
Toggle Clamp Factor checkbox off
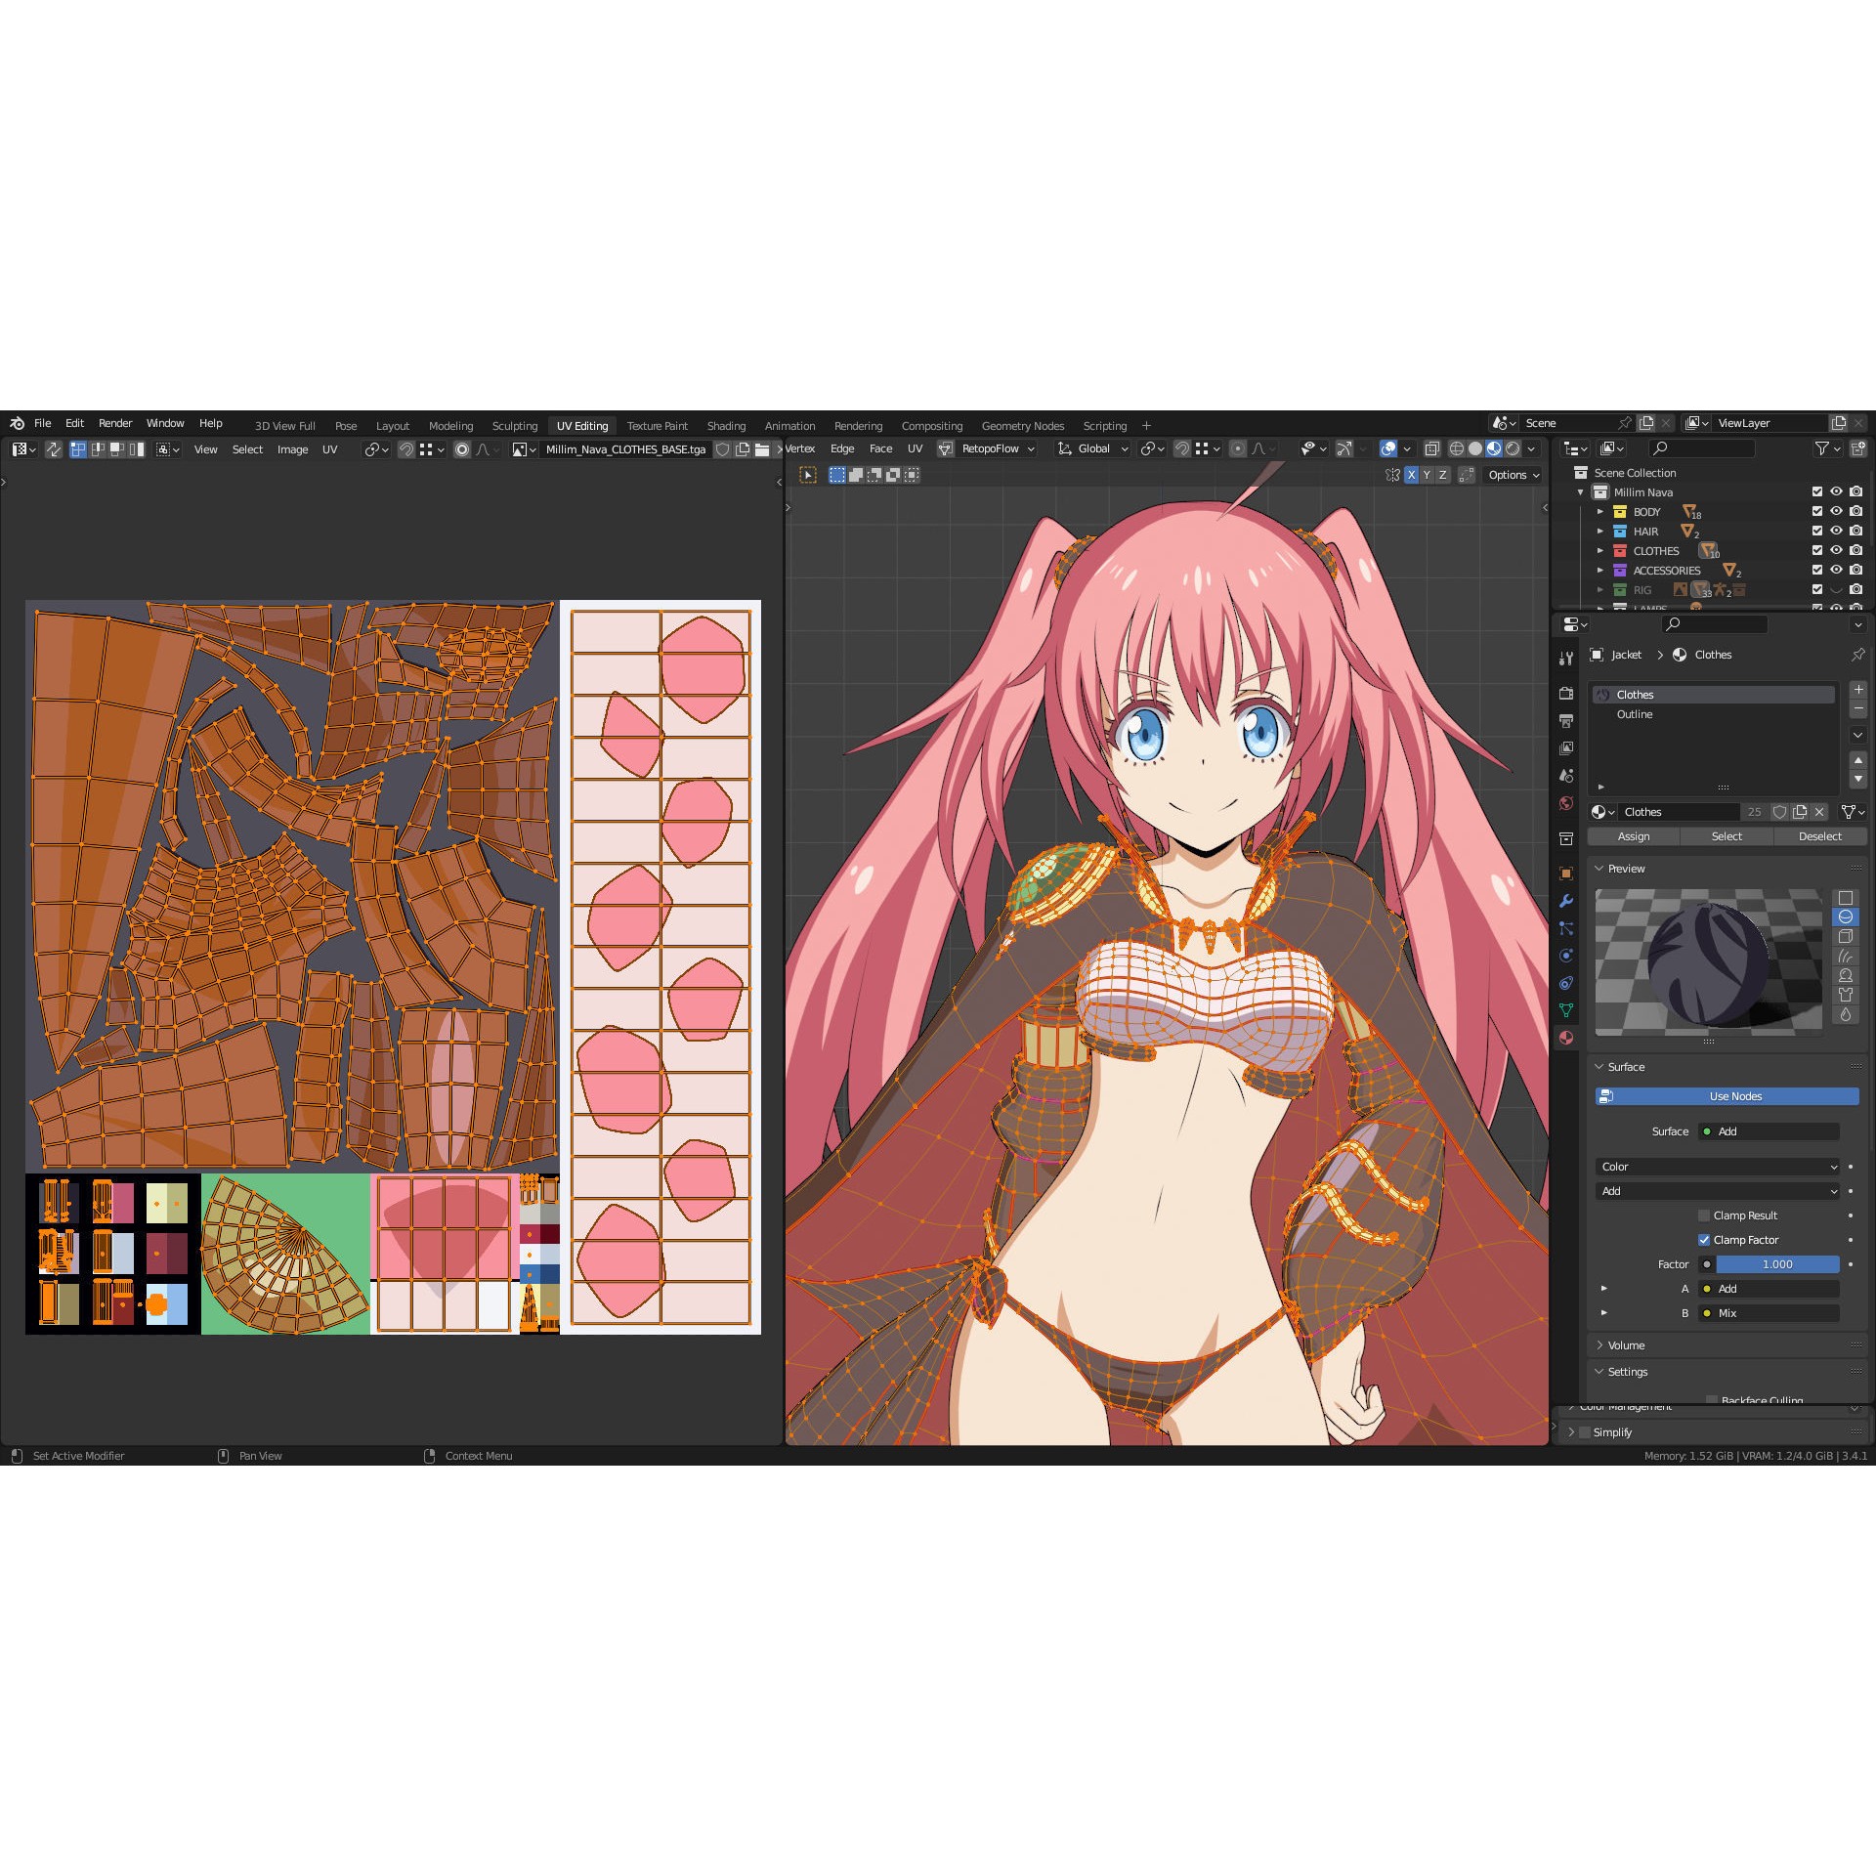pyautogui.click(x=1704, y=1239)
